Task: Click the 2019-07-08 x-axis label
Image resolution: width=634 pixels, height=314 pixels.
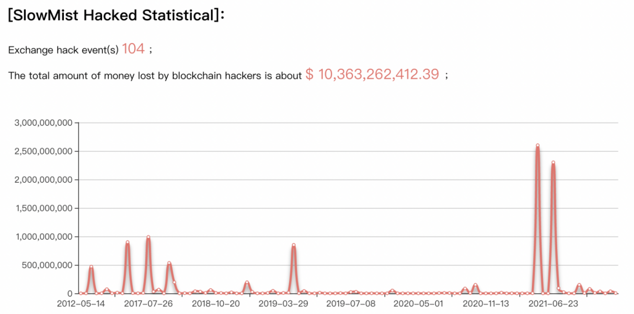Action: 350,303
